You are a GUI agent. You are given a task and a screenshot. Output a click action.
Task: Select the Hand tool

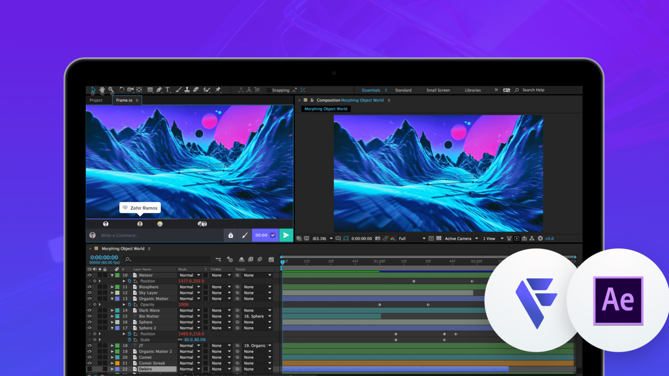coord(102,90)
